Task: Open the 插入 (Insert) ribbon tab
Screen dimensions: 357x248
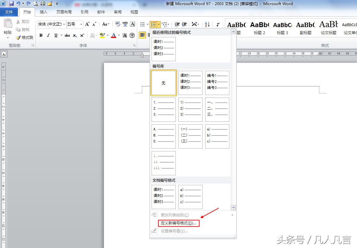Action: click(43, 12)
